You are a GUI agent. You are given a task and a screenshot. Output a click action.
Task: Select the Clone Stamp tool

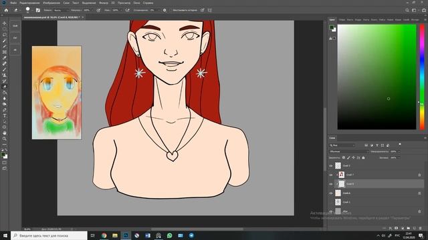[5, 75]
